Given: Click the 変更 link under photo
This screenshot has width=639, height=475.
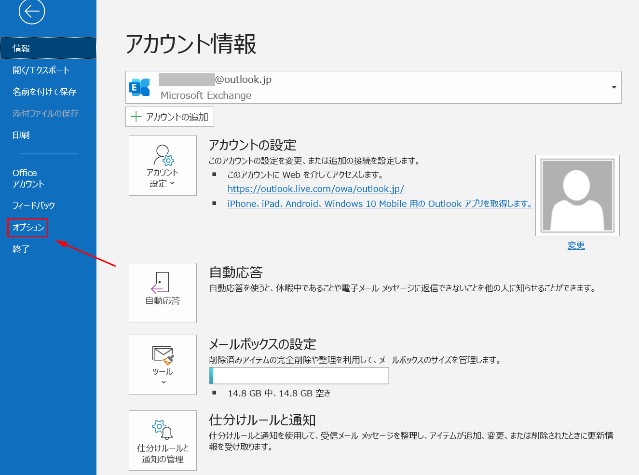Looking at the screenshot, I should pyautogui.click(x=576, y=245).
